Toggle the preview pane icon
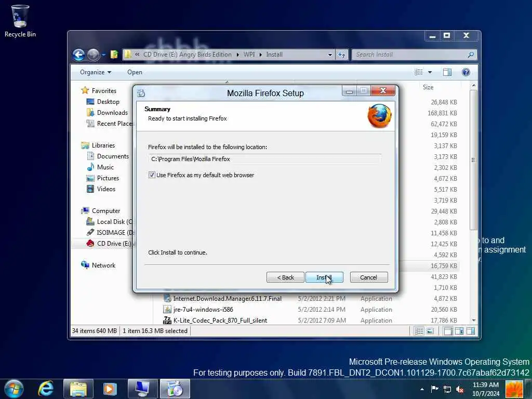The height and width of the screenshot is (399, 532). pos(447,72)
